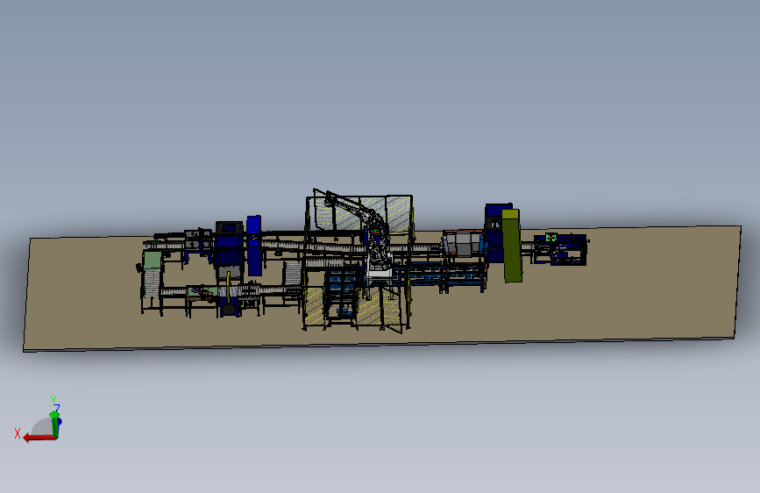Viewport: 760px width, 493px height.
Task: Select the small blue machine at the far right
Action: pyautogui.click(x=562, y=249)
